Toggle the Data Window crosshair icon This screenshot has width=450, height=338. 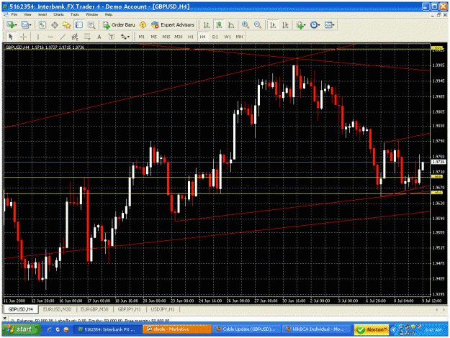point(55,25)
